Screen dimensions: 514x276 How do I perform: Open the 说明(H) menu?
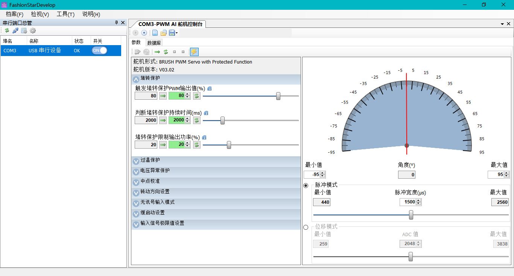coord(91,14)
